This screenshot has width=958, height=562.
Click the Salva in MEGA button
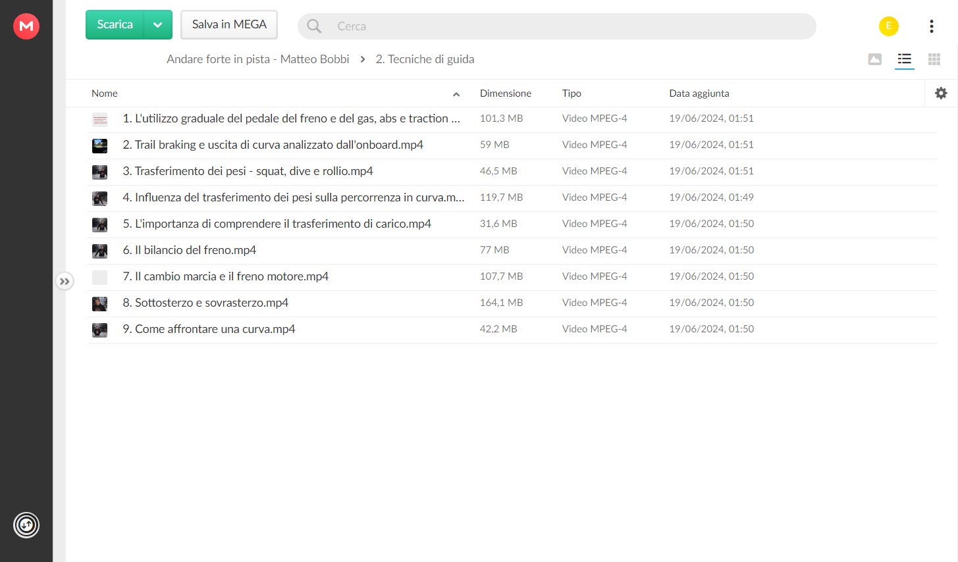[x=229, y=25]
